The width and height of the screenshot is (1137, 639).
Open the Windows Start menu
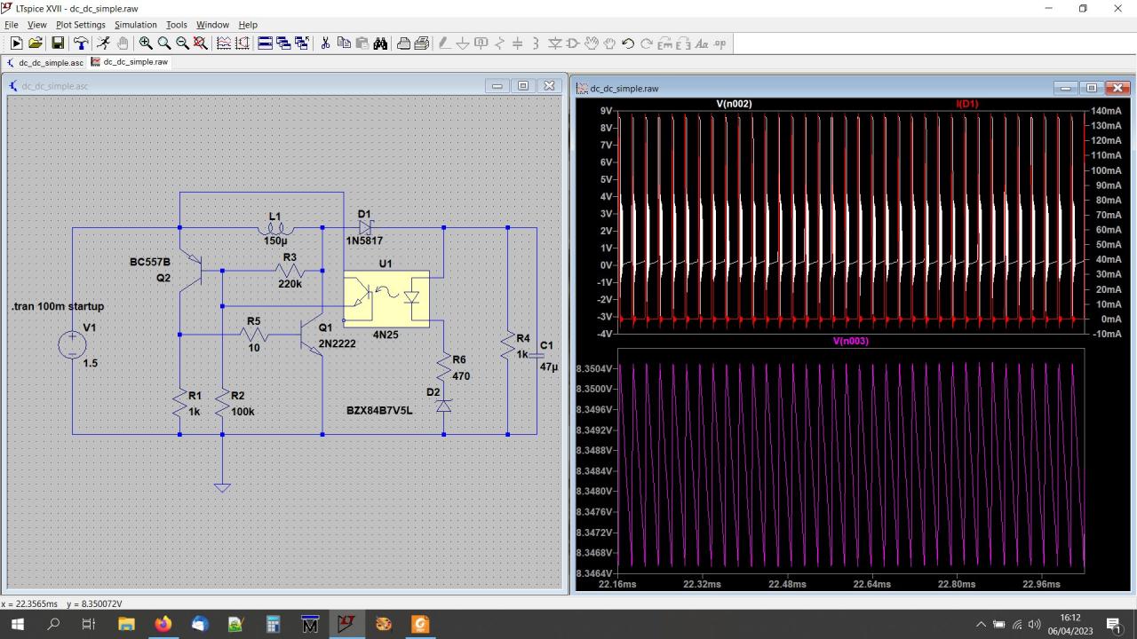tap(18, 624)
